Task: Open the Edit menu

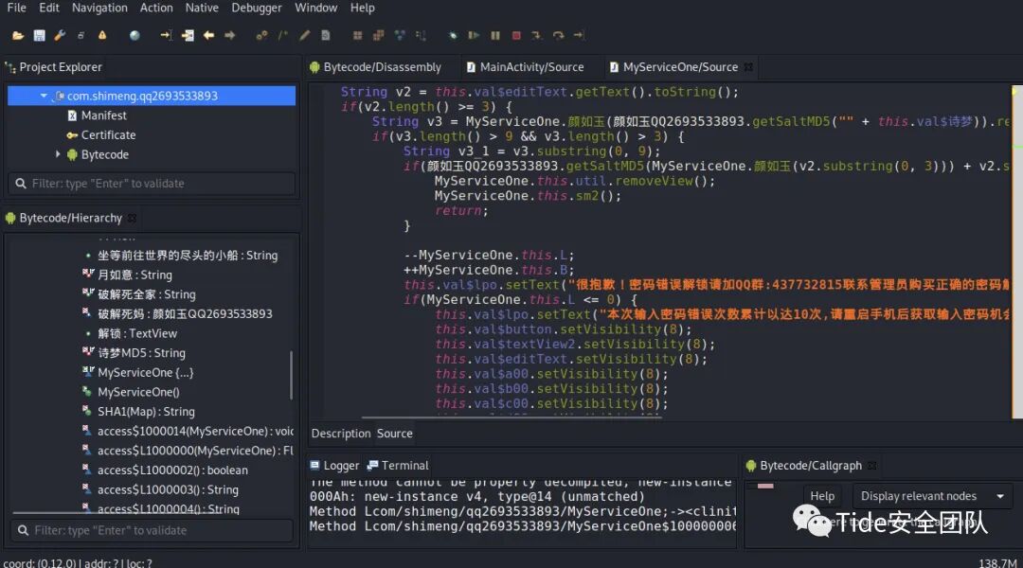Action: (49, 8)
